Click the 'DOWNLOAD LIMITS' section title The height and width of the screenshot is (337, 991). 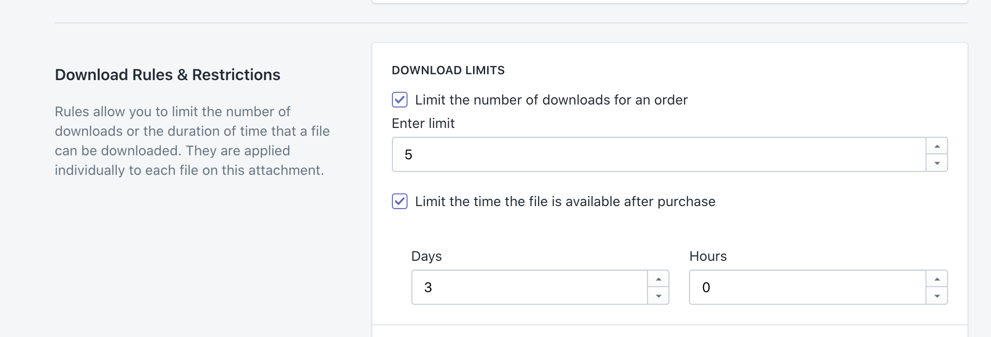tap(448, 70)
